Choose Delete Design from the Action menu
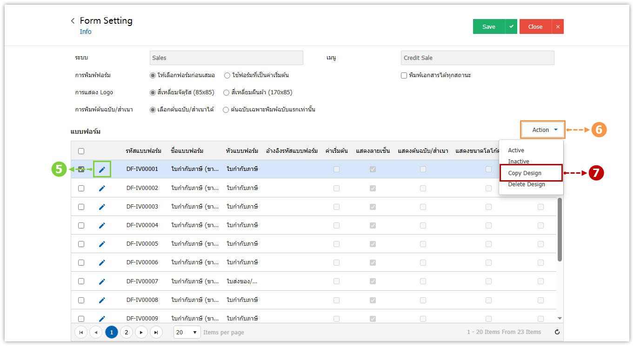Image resolution: width=634 pixels, height=346 pixels. pyautogui.click(x=527, y=184)
